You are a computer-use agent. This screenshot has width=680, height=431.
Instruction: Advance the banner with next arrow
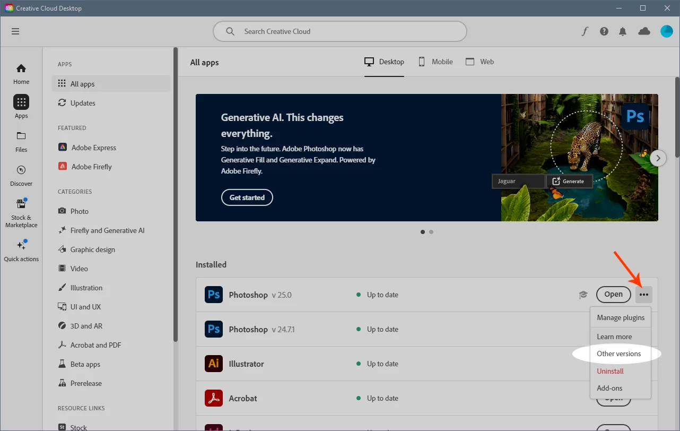658,158
